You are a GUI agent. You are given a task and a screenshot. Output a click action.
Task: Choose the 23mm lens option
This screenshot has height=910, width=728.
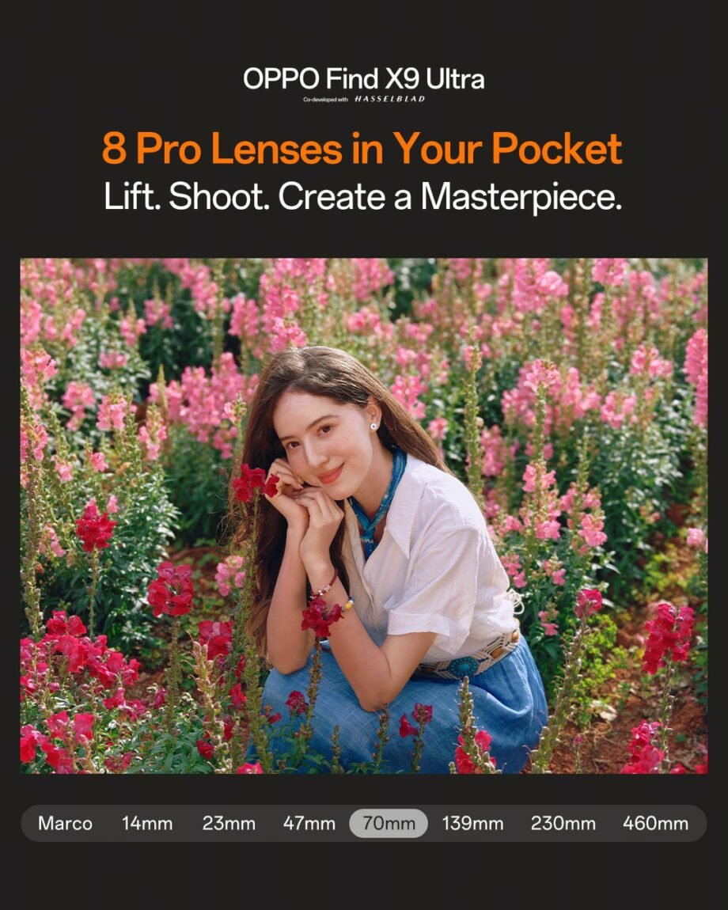[229, 823]
